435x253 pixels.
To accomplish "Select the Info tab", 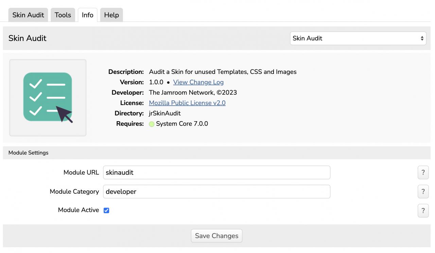I will 87,15.
